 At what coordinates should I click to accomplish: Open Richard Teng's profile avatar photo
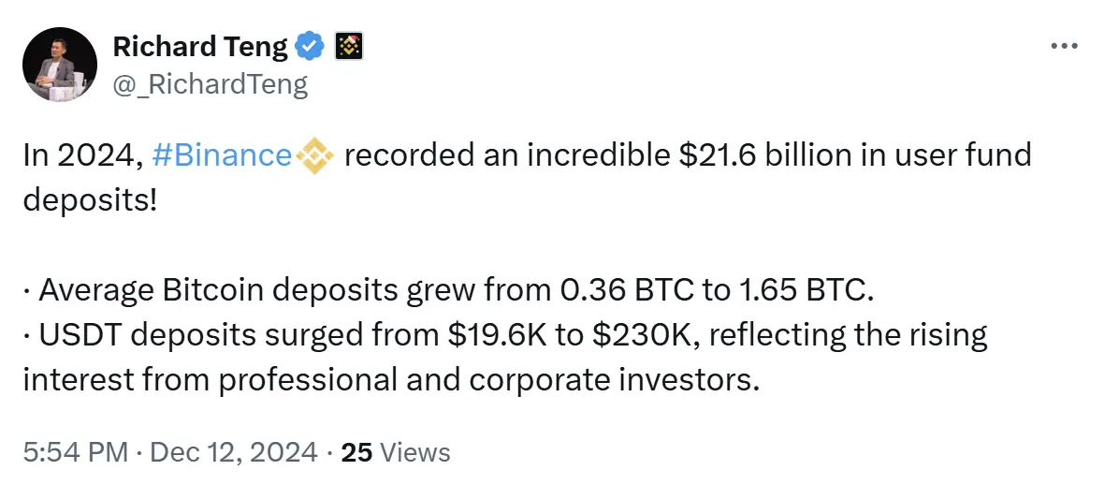[x=60, y=64]
